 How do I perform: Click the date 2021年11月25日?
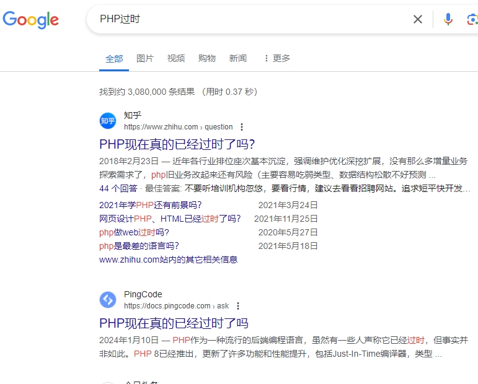pos(286,219)
